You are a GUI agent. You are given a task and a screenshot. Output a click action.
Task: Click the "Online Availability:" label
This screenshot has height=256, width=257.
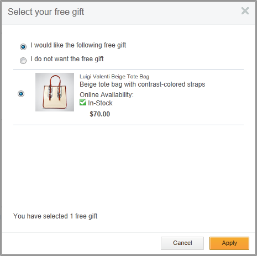(x=107, y=95)
